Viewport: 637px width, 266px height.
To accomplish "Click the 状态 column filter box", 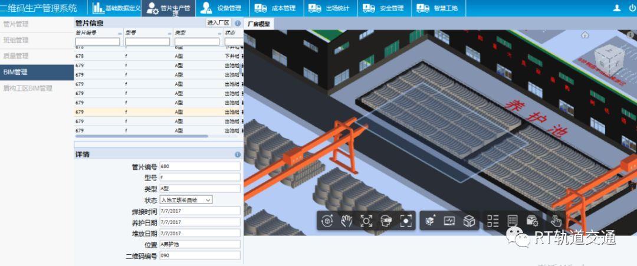I will click(234, 41).
